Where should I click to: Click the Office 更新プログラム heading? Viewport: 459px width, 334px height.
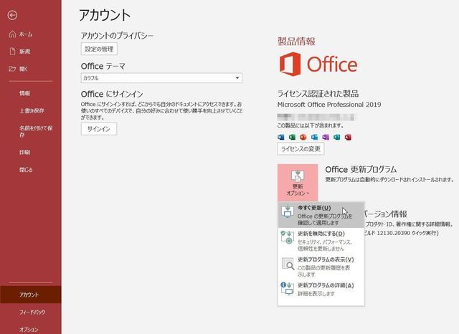click(x=361, y=169)
